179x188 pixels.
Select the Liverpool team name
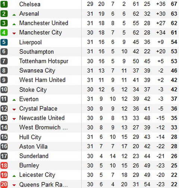[31, 42]
